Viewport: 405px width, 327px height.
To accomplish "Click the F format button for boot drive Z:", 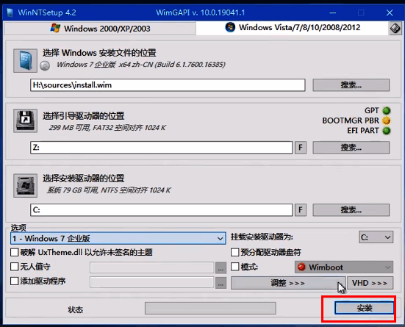I will 301,148.
